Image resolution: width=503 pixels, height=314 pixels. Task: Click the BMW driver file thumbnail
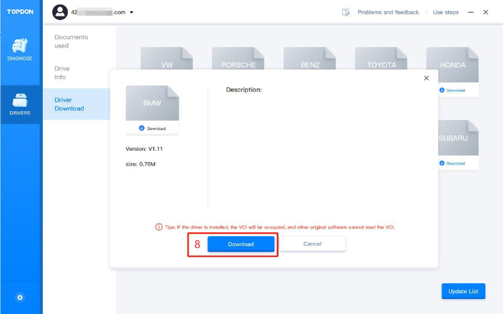(152, 102)
